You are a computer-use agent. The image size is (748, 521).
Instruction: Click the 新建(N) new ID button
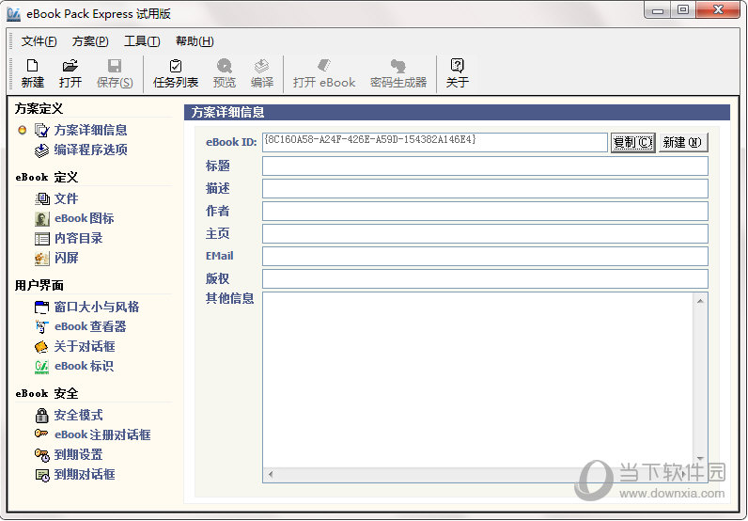pos(682,142)
